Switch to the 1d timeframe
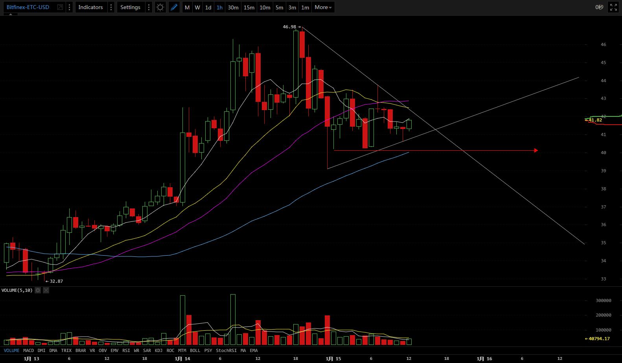Viewport: 622px width, 363px height. (x=208, y=7)
